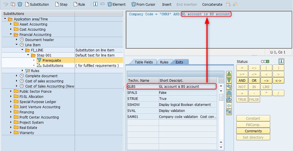Click the Copy icon in the toolbar
Viewport: 293px width, 151px height.
13,4
